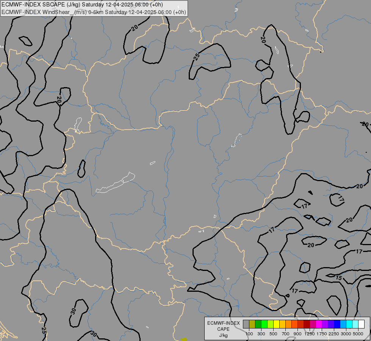Screen dimensions: 371x341
Task: Pick the dark green legend swatch
Action: coord(258,324)
